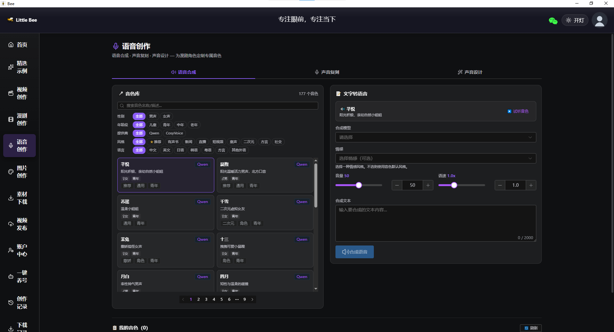
Task: Open 图片创作 in the sidebar
Action: tap(18, 172)
